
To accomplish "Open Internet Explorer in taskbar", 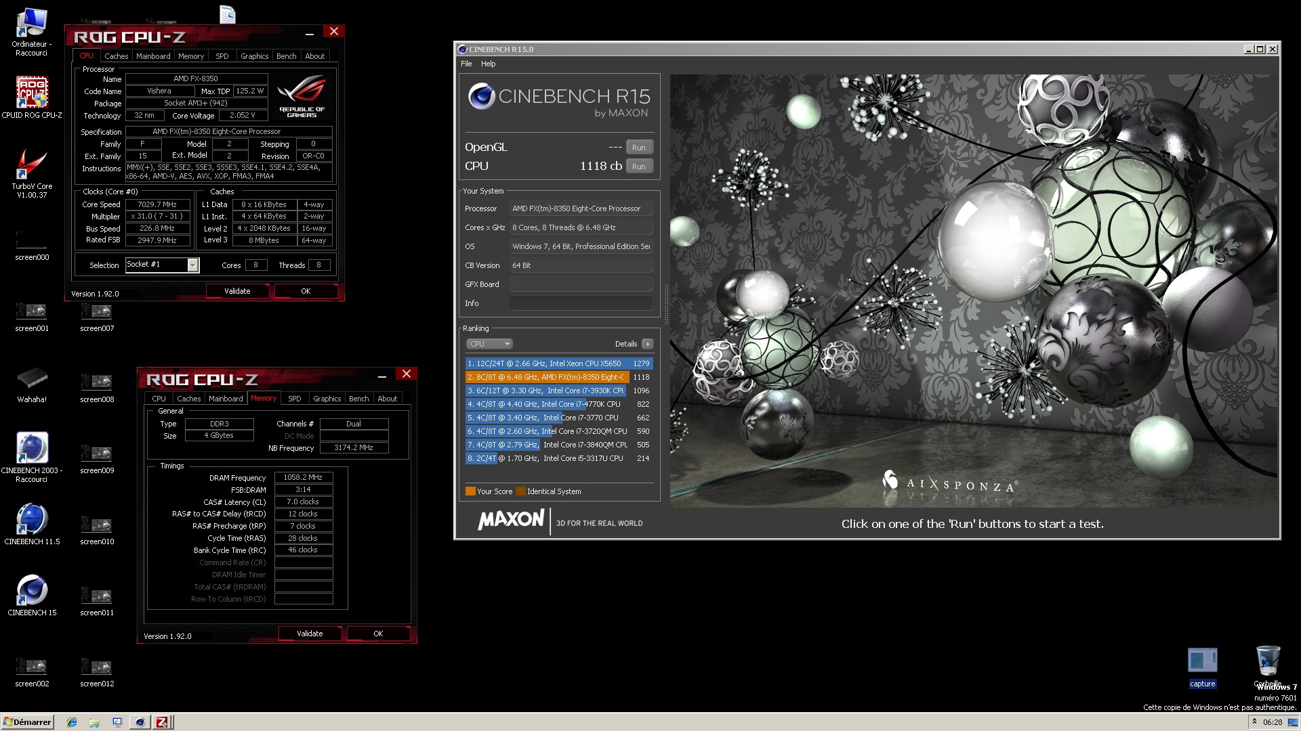I will coord(72,722).
